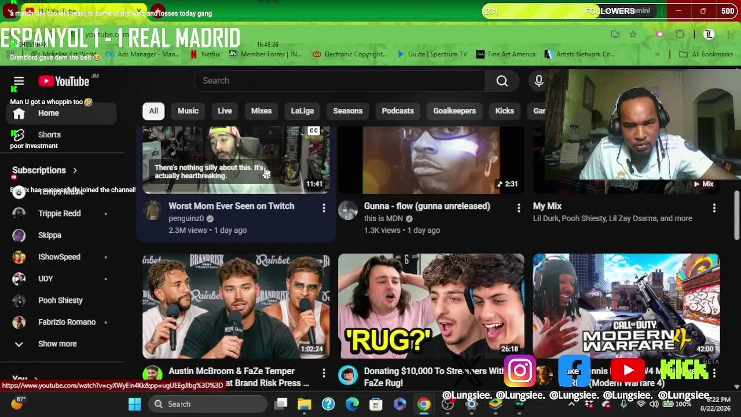The width and height of the screenshot is (741, 417).
Task: Open the Get Help taskbar icon
Action: [328, 404]
